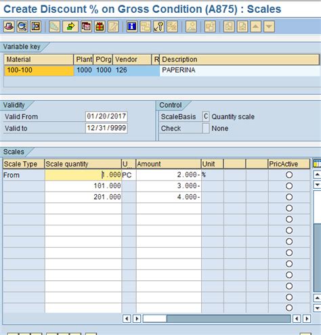Click the ScaleBasis field showing C
321x335 pixels.
point(206,116)
